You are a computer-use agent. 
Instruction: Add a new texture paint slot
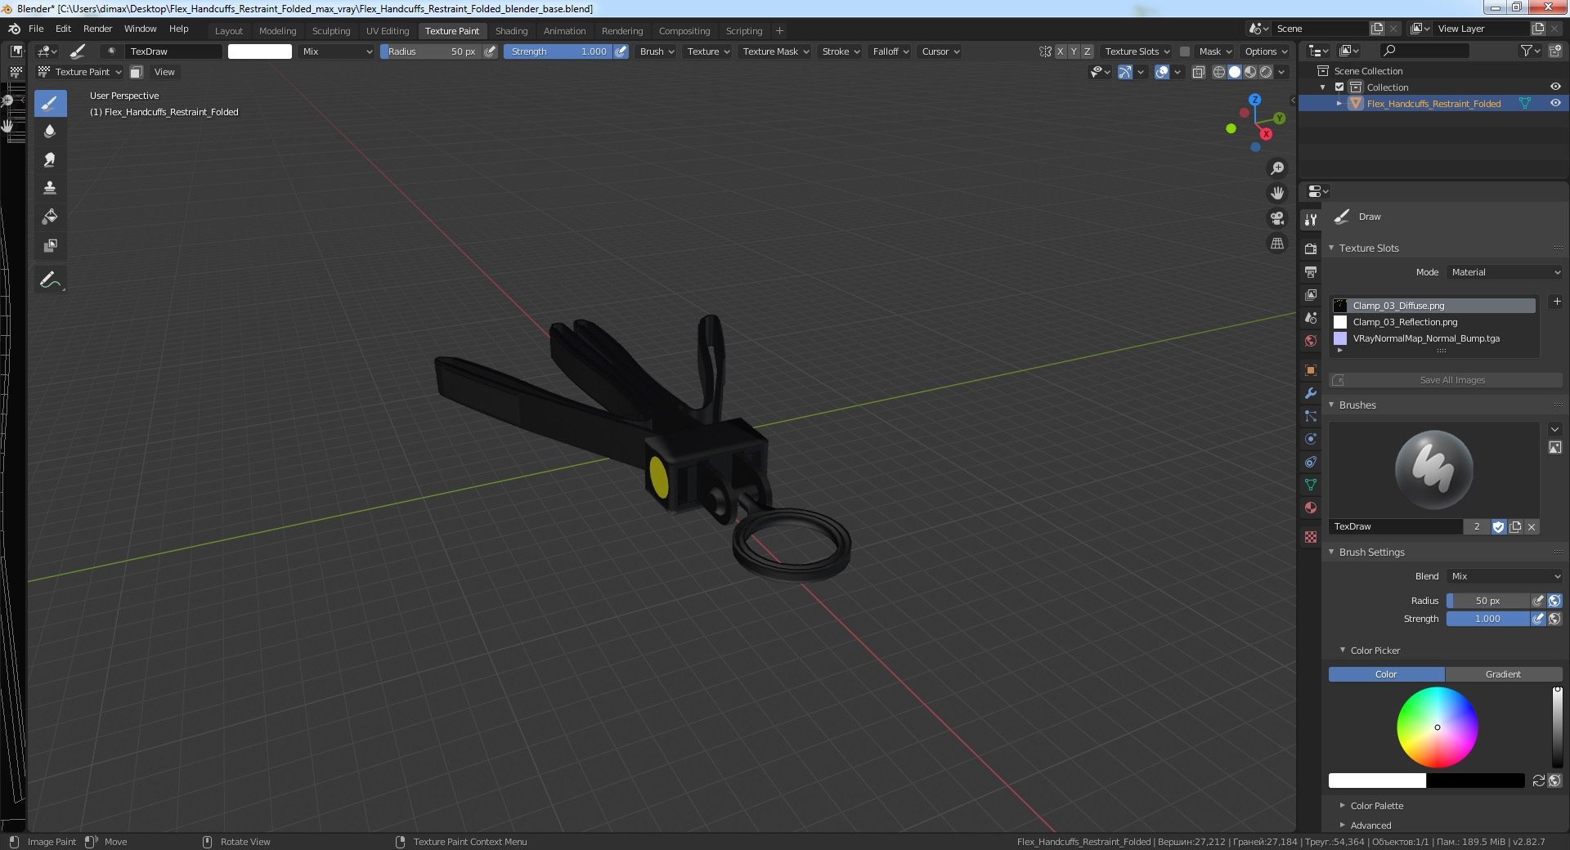(x=1557, y=302)
